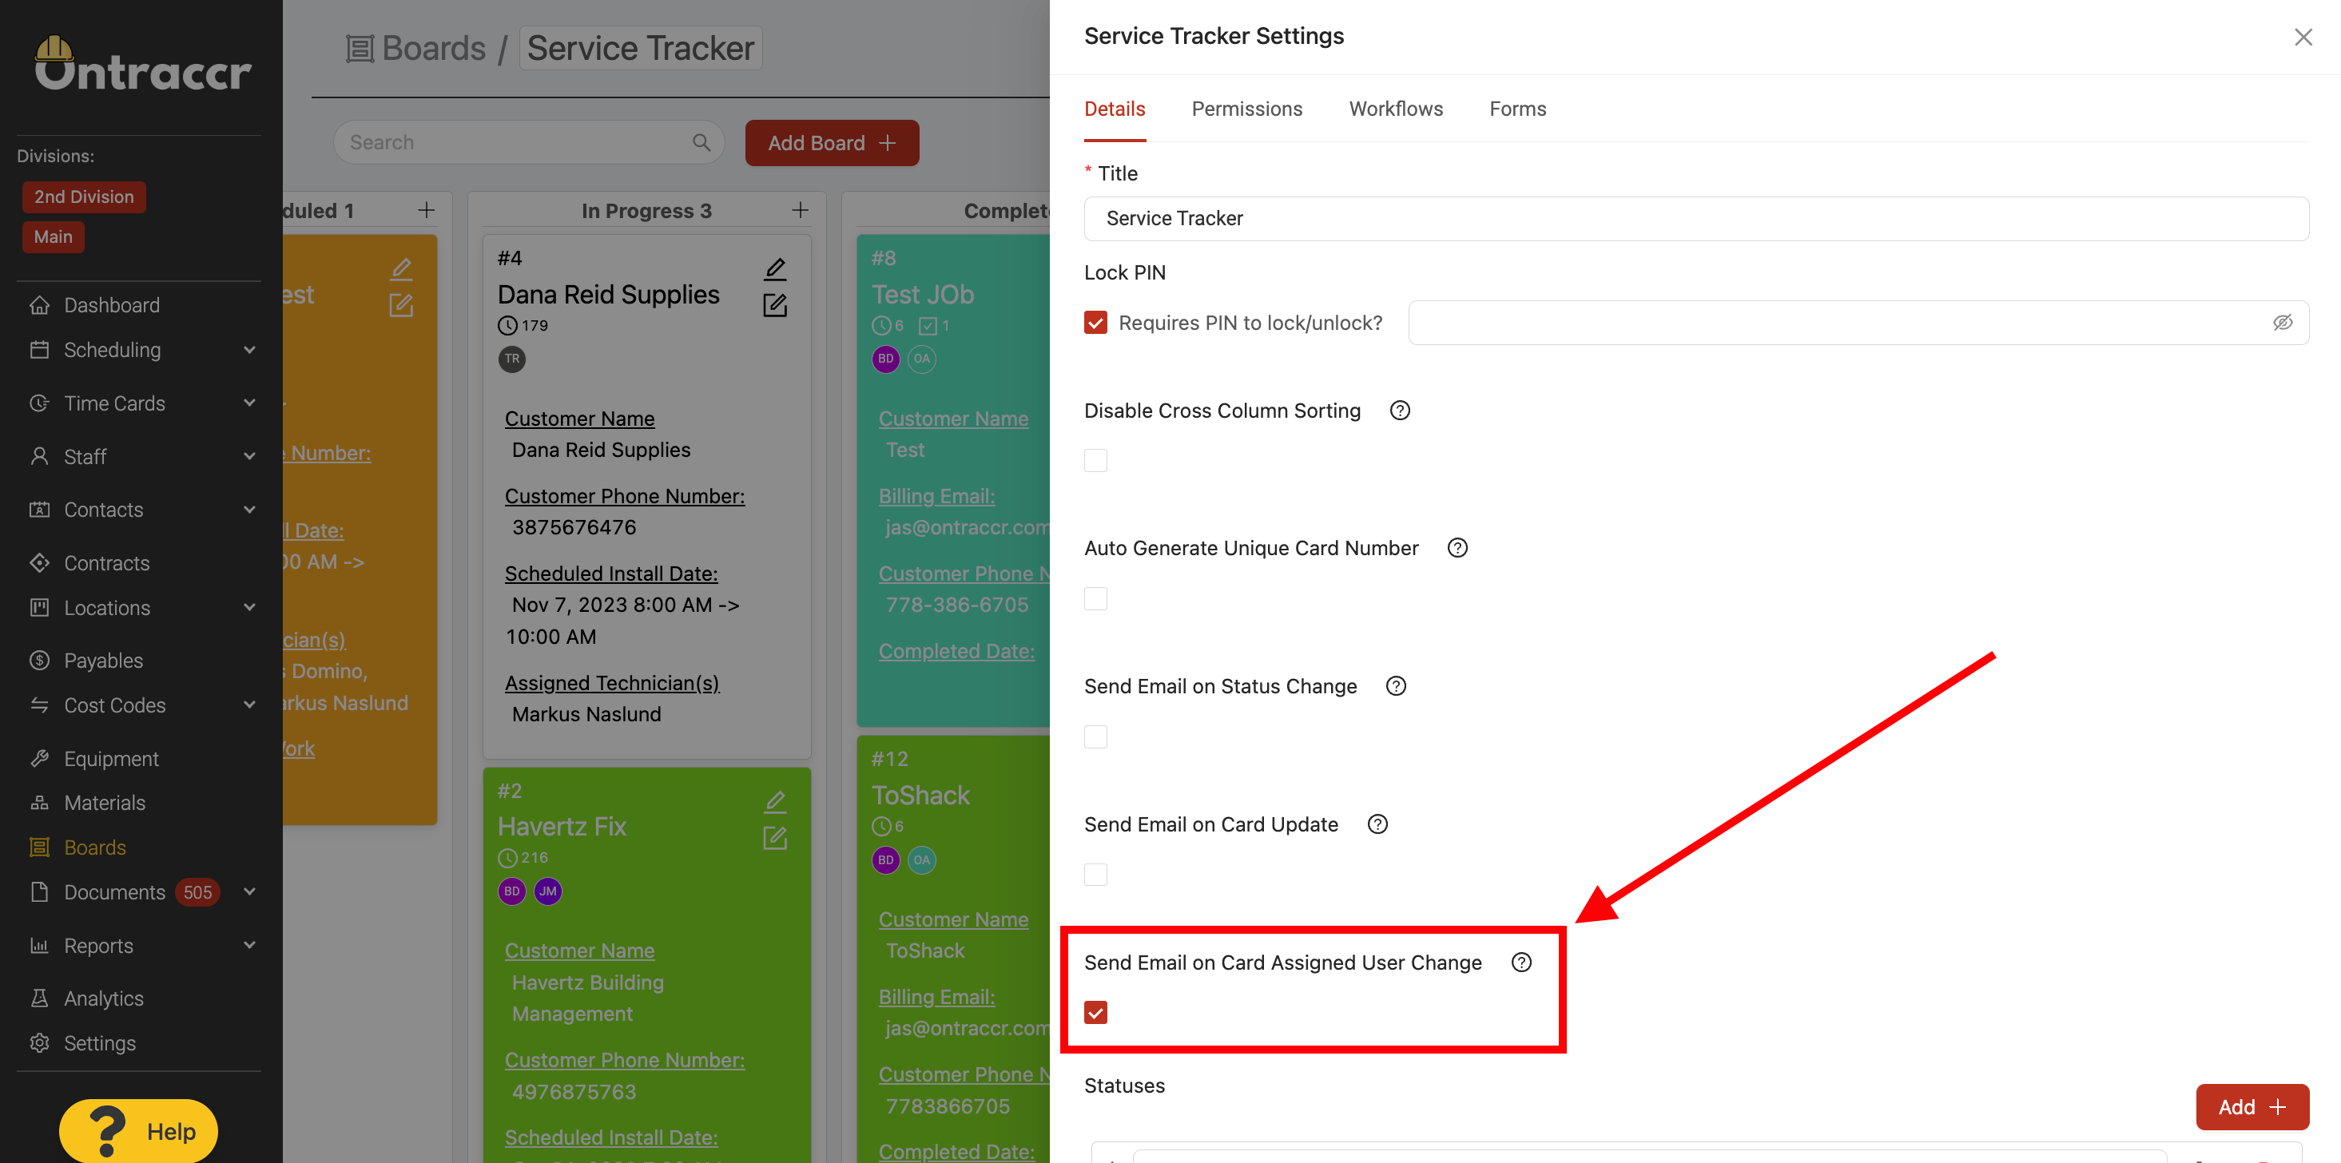Viewport: 2341px width, 1163px height.
Task: Uncheck Requires PIN to lock/unlock
Action: [x=1096, y=323]
